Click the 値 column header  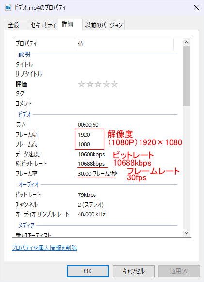(x=124, y=44)
